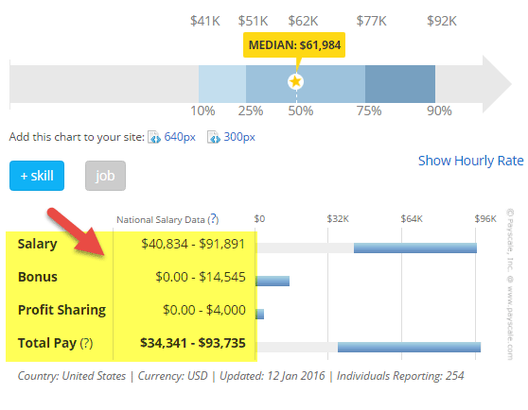Click the Total Pay help question mark

86,343
